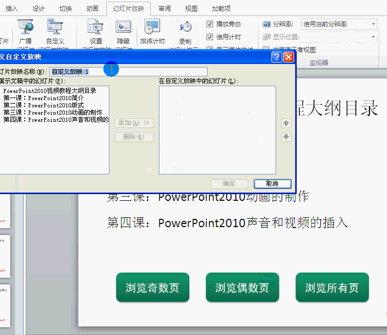Viewport: 387px width, 335px height.
Task: Switch to the Review (审阅) tab
Action: click(165, 9)
